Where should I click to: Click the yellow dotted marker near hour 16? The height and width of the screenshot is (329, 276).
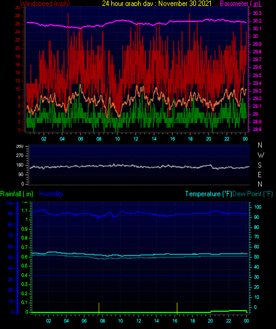[177, 308]
